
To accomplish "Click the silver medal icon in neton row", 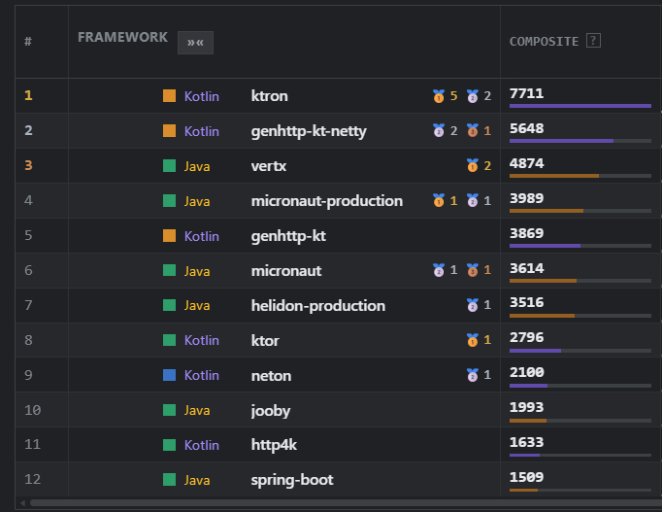I will point(473,375).
